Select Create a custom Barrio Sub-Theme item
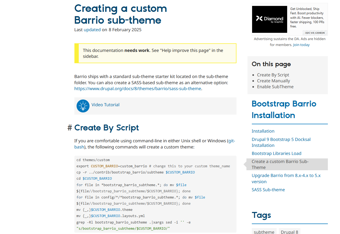This screenshot has width=340, height=234. 287,164
